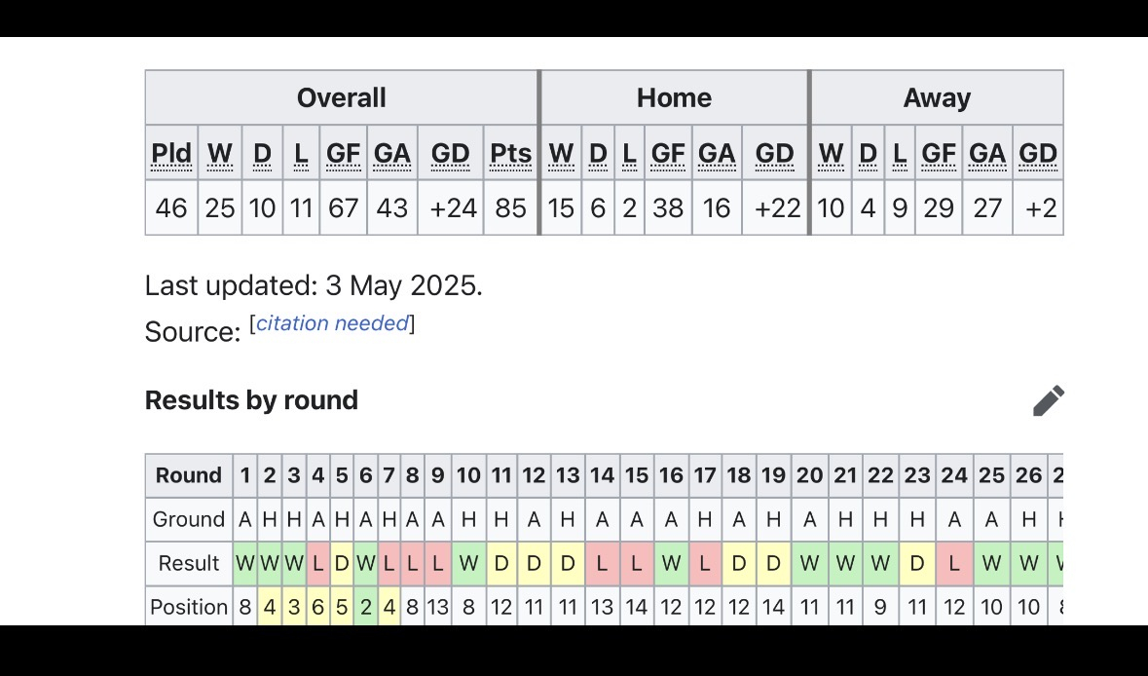
Task: Click the Pld abbreviation header
Action: (x=171, y=153)
